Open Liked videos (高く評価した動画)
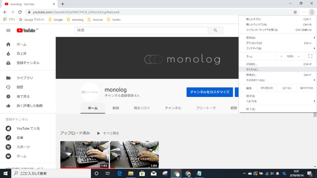The height and width of the screenshot is (178, 317). (28, 105)
